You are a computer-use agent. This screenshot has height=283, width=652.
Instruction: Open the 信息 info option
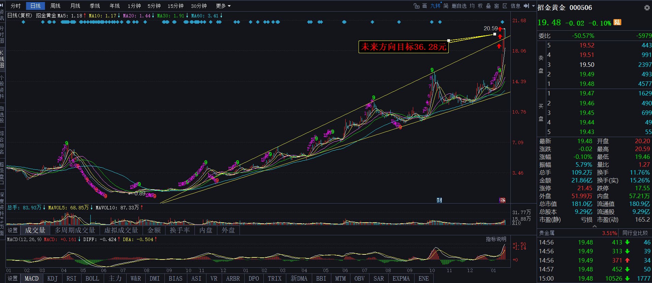tap(516, 6)
